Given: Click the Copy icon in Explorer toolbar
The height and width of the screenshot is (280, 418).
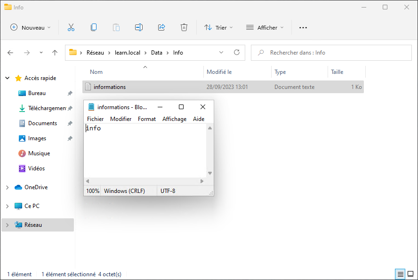Looking at the screenshot, I should 94,27.
